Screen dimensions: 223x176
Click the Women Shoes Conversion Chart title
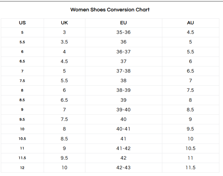click(110, 9)
